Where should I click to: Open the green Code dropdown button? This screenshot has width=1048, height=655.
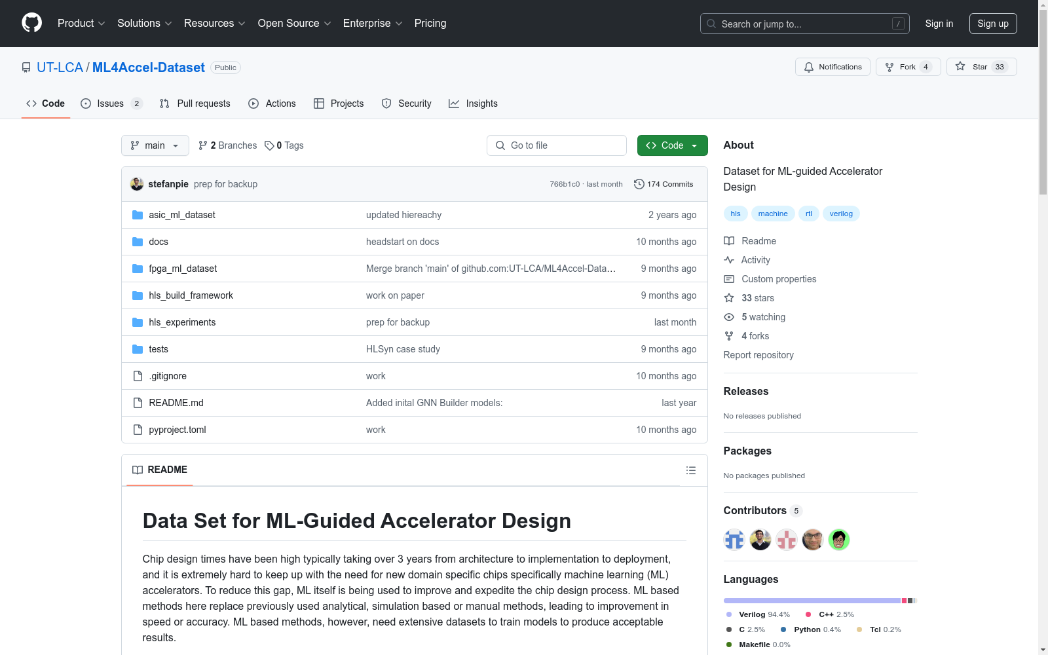[673, 145]
